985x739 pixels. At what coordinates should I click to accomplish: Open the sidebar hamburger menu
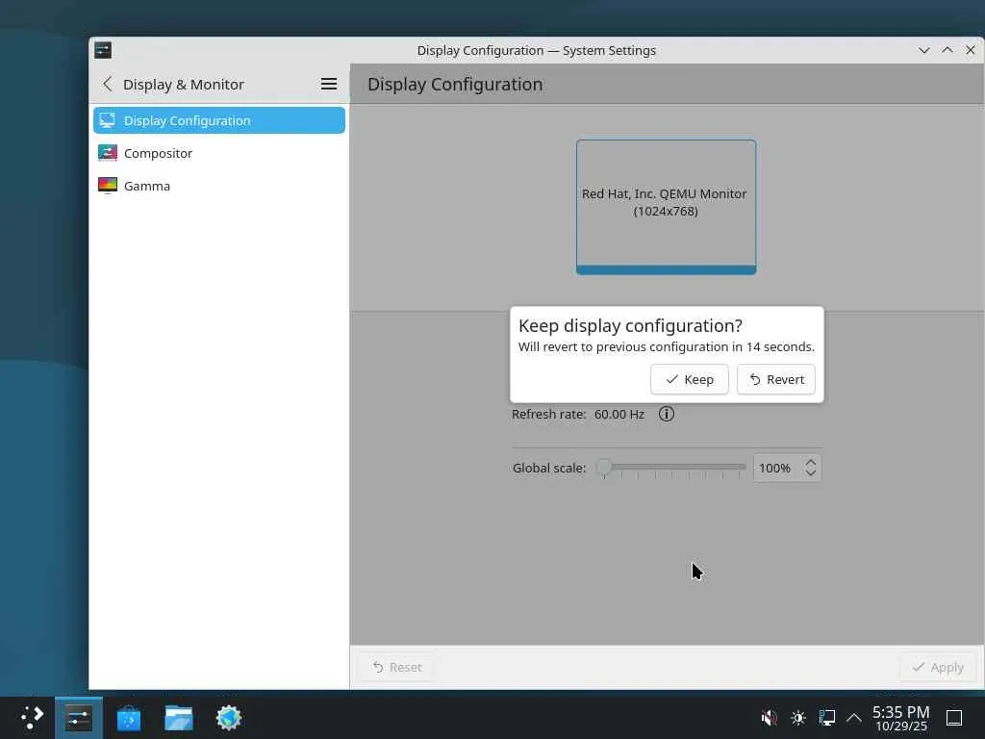point(329,84)
